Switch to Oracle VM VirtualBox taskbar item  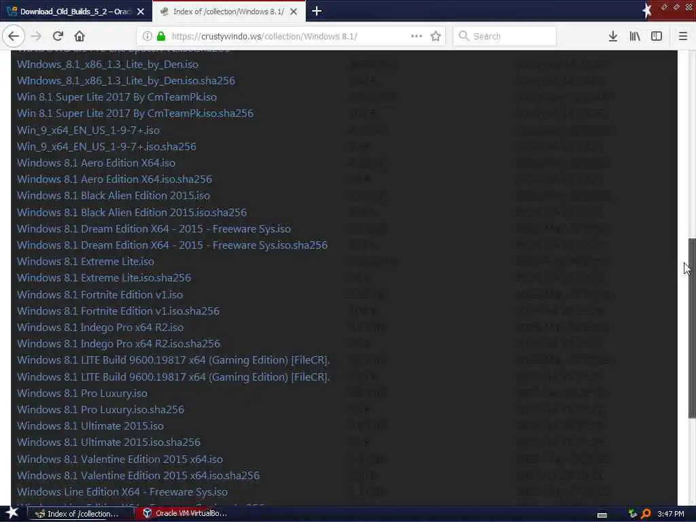point(185,514)
